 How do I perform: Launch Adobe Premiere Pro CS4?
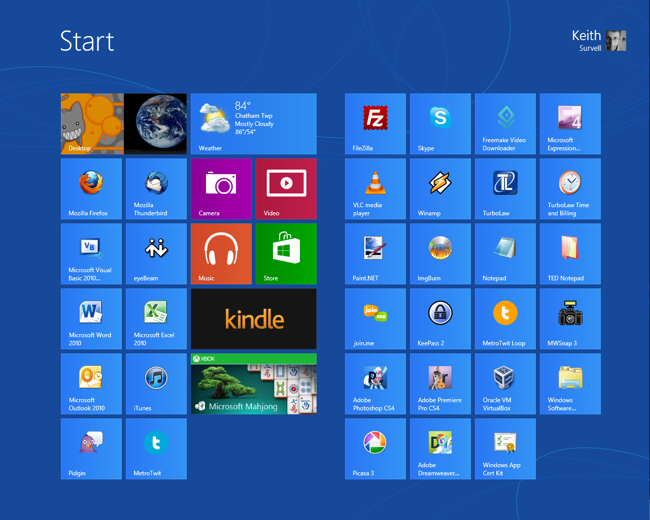pos(440,384)
